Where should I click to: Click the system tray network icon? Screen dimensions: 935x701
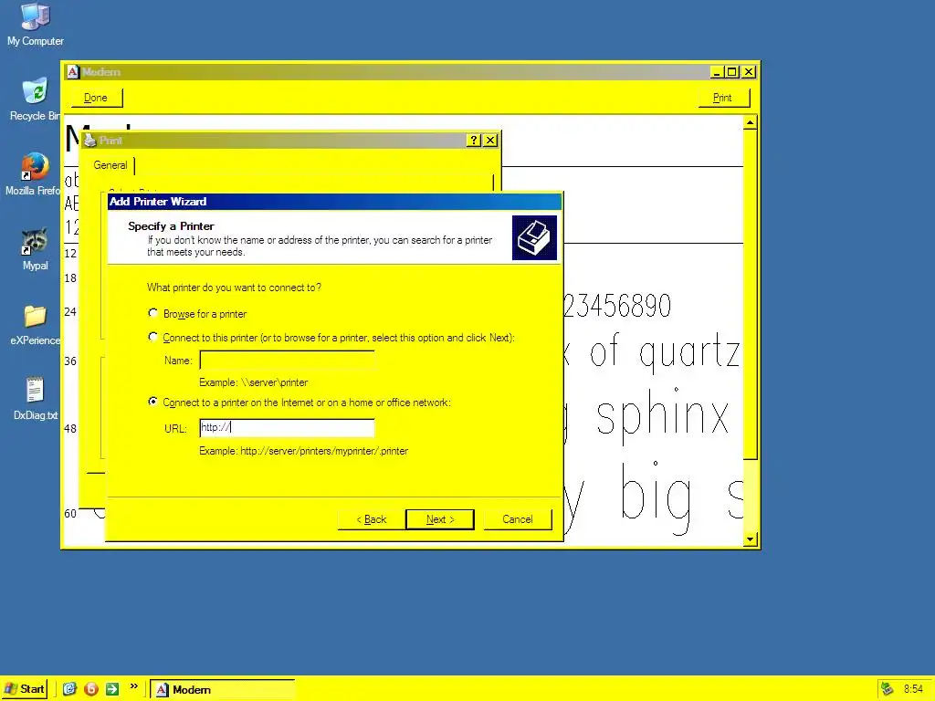tap(888, 689)
